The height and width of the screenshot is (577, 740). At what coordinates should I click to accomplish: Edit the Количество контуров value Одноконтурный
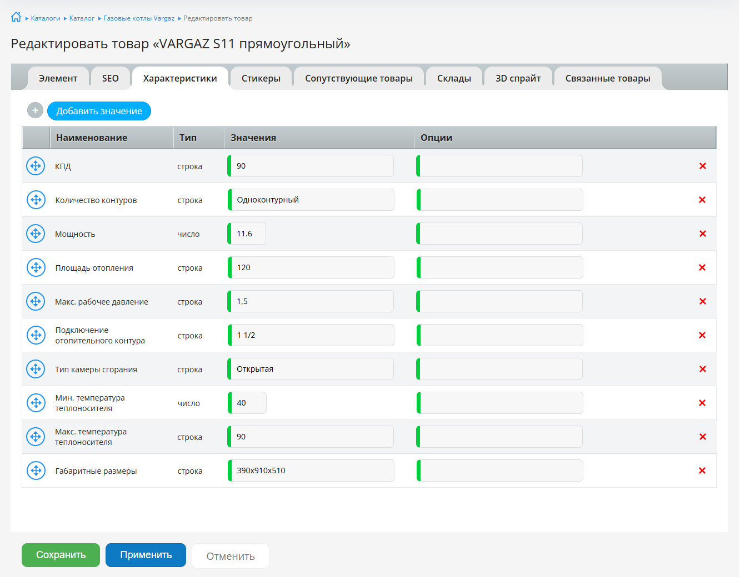tap(311, 200)
